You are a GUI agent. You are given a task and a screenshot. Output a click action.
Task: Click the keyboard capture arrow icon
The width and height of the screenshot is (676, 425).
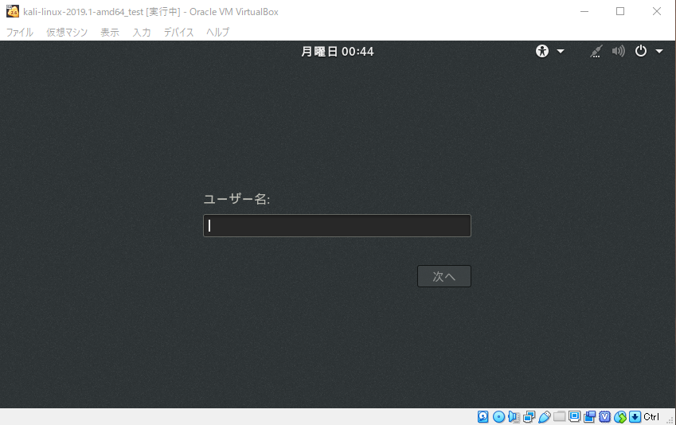click(x=635, y=417)
